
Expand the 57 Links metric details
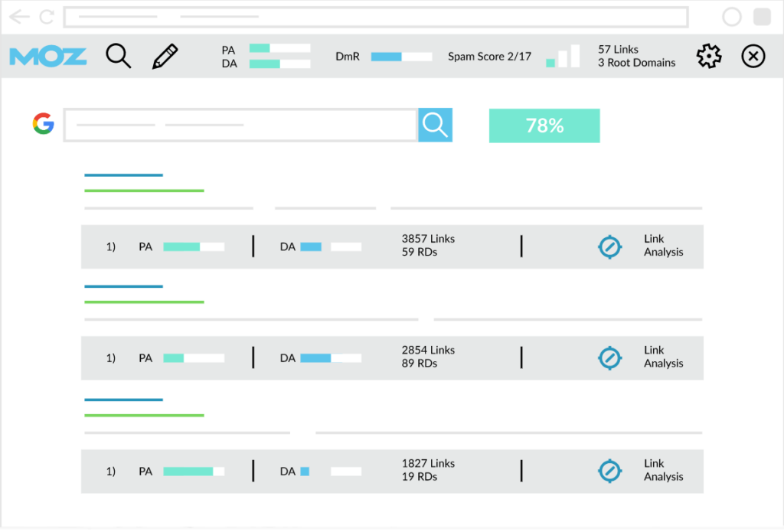click(x=616, y=49)
